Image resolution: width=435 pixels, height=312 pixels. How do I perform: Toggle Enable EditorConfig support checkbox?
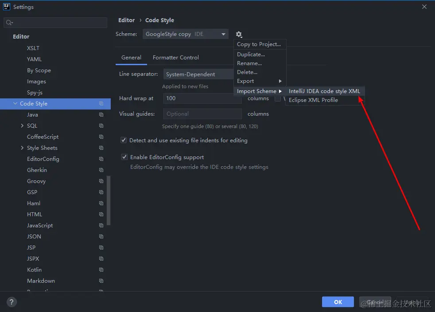coord(124,157)
